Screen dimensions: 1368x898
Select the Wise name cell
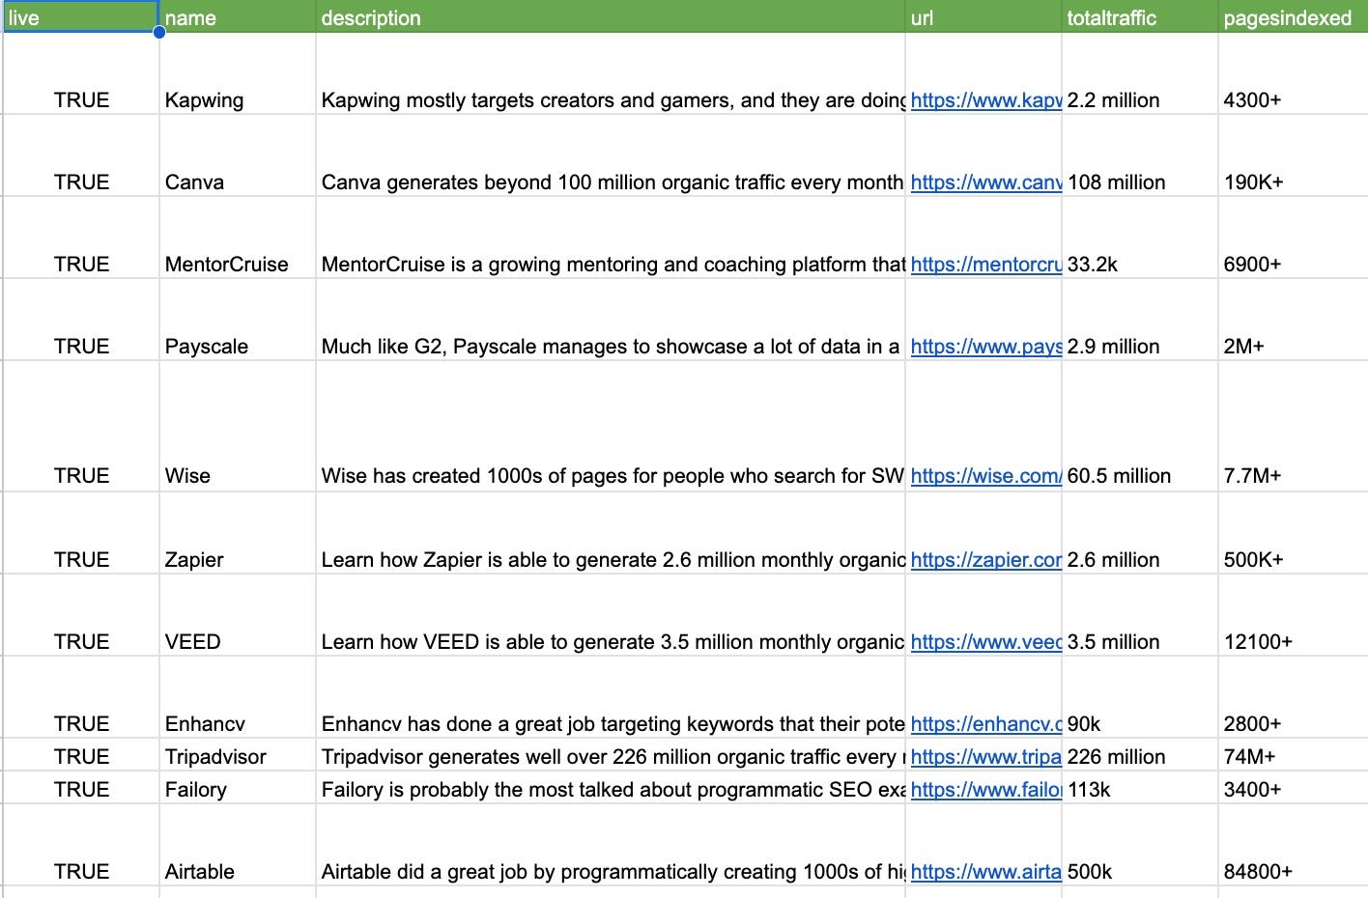[x=238, y=427]
